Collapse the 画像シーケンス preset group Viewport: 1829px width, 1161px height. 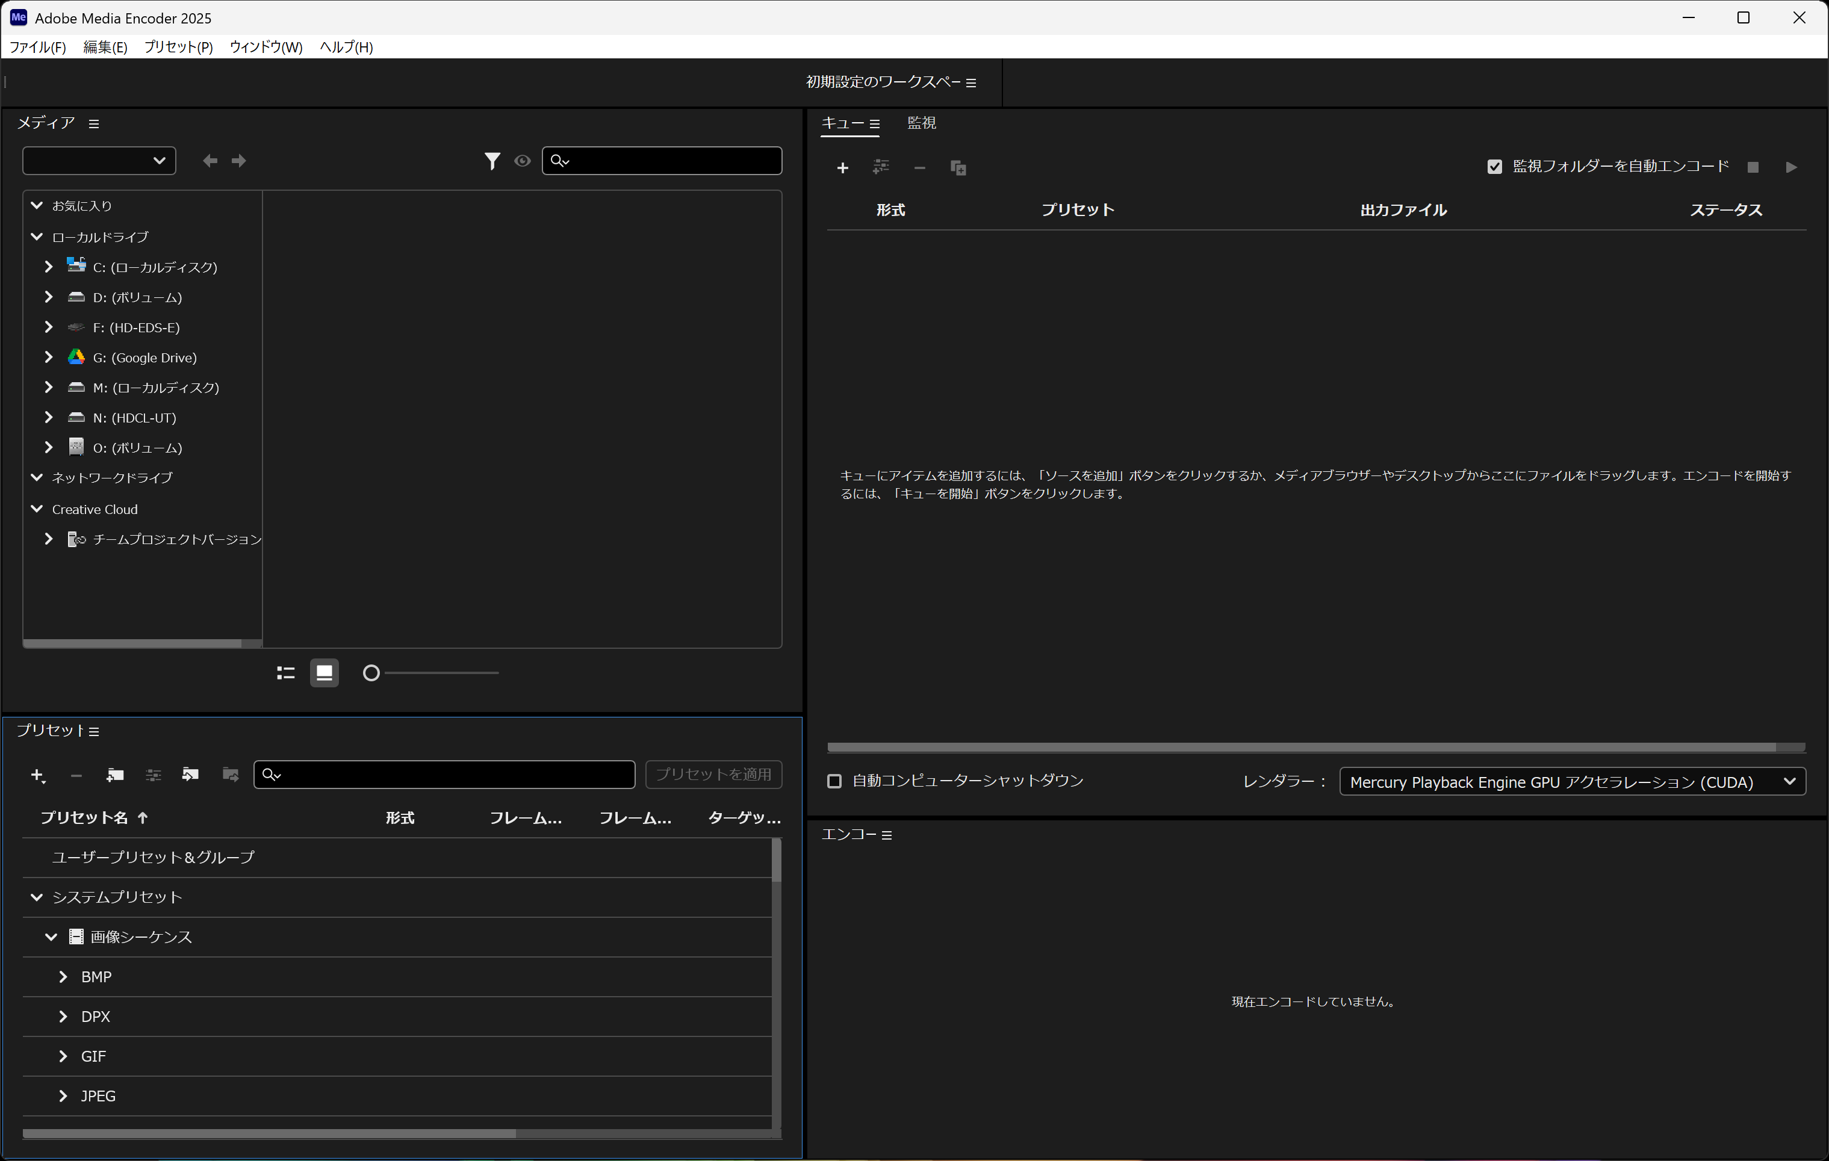click(x=51, y=937)
